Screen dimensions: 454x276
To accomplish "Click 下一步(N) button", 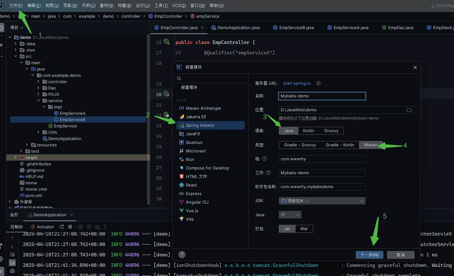I will 369,255.
